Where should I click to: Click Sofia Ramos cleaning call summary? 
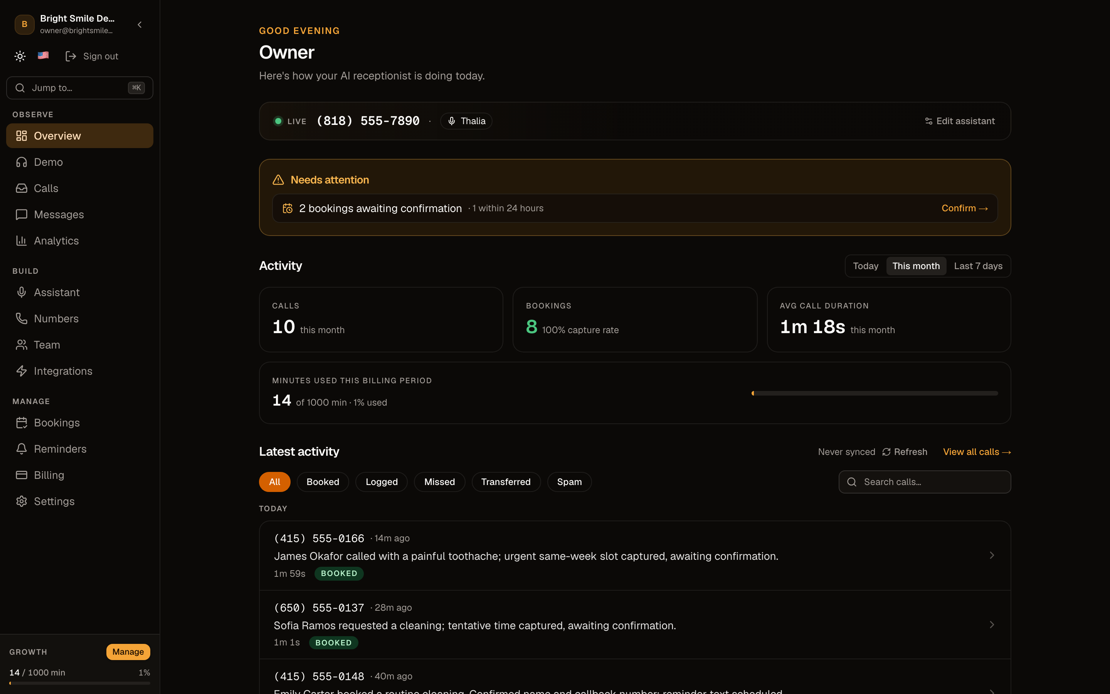pos(475,626)
